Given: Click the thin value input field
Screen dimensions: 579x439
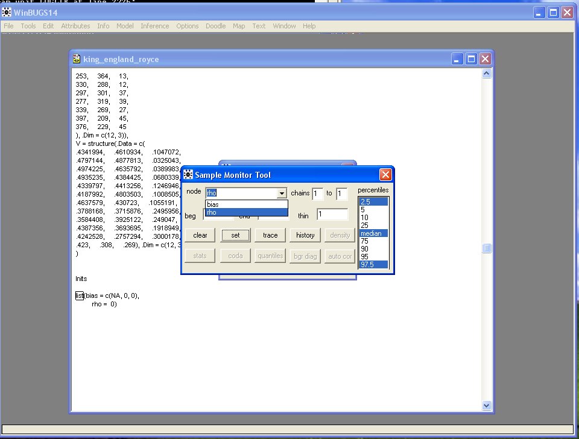Looking at the screenshot, I should coord(332,215).
